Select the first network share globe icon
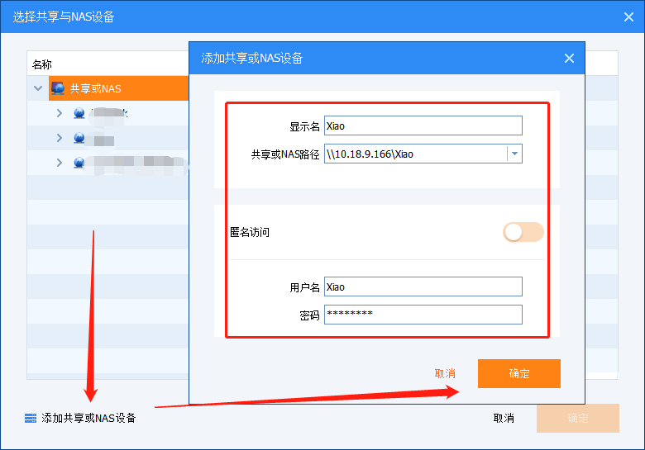 click(x=79, y=113)
